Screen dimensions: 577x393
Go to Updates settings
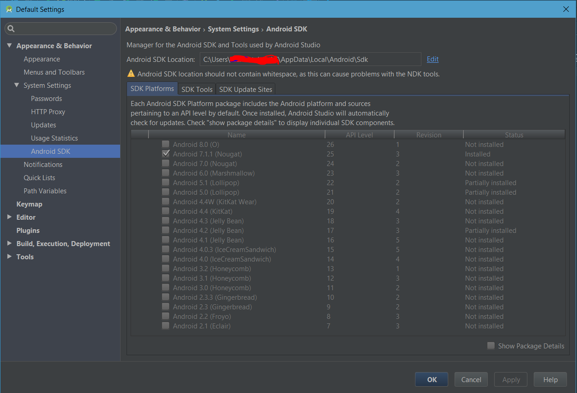44,125
